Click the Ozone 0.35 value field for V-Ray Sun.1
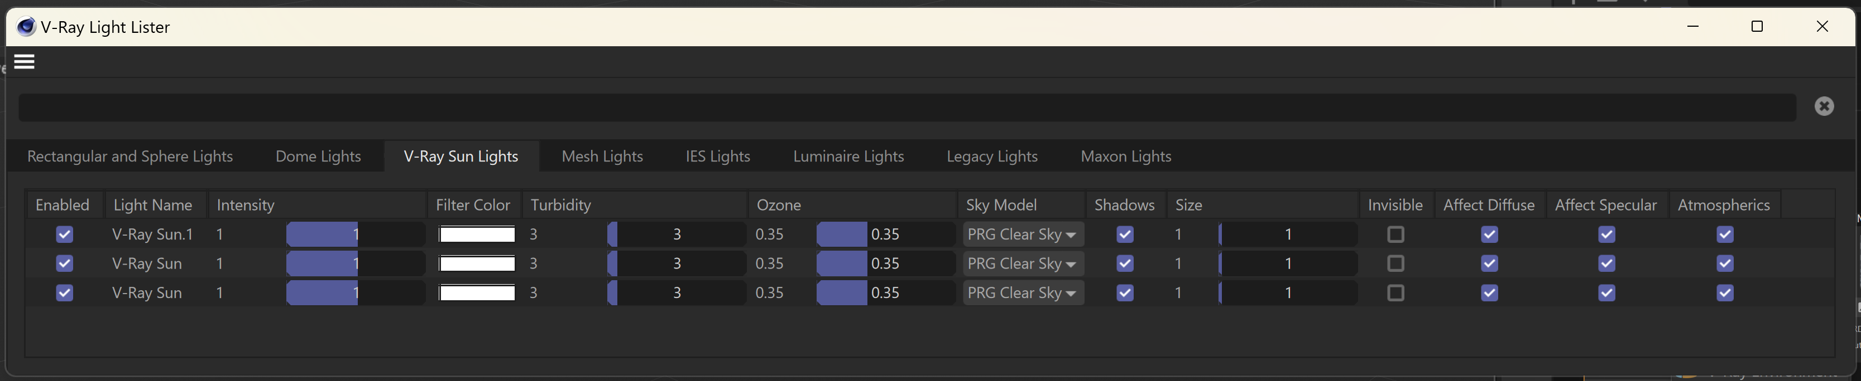 coord(769,235)
